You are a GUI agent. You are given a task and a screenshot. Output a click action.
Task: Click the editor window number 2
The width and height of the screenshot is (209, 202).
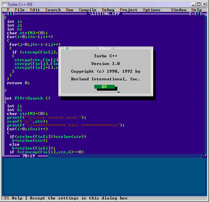click(x=190, y=14)
